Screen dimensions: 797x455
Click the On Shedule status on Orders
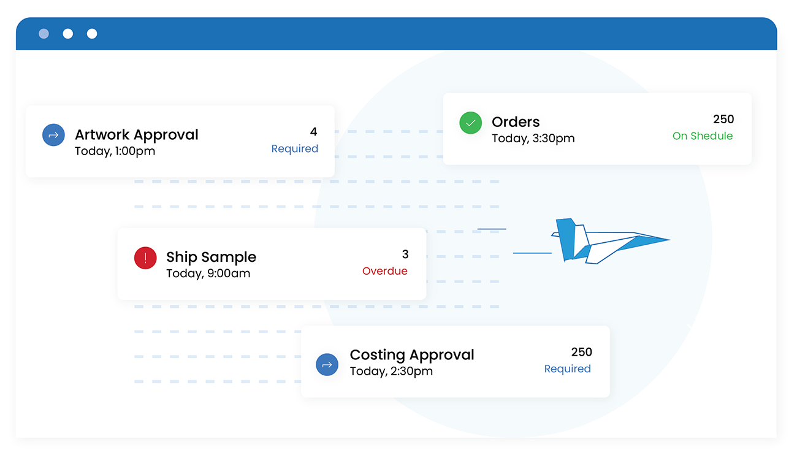[x=703, y=136]
